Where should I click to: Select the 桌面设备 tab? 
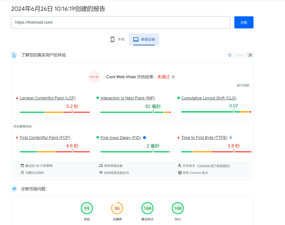144,39
